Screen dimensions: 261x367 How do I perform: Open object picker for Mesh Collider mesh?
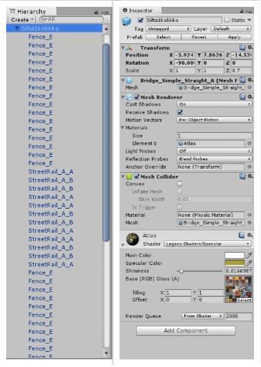pyautogui.click(x=249, y=222)
